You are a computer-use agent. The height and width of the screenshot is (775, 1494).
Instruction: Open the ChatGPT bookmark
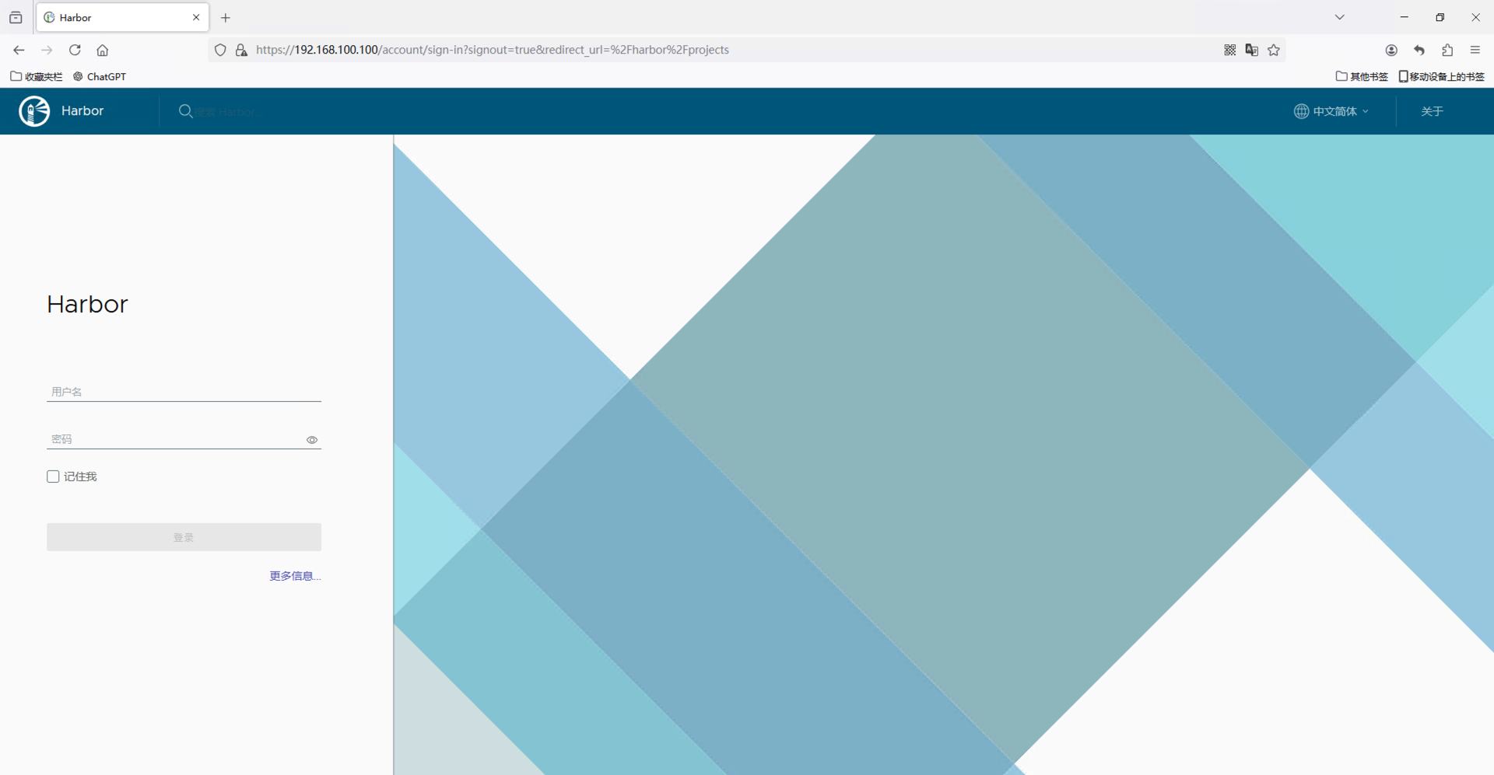pyautogui.click(x=100, y=76)
